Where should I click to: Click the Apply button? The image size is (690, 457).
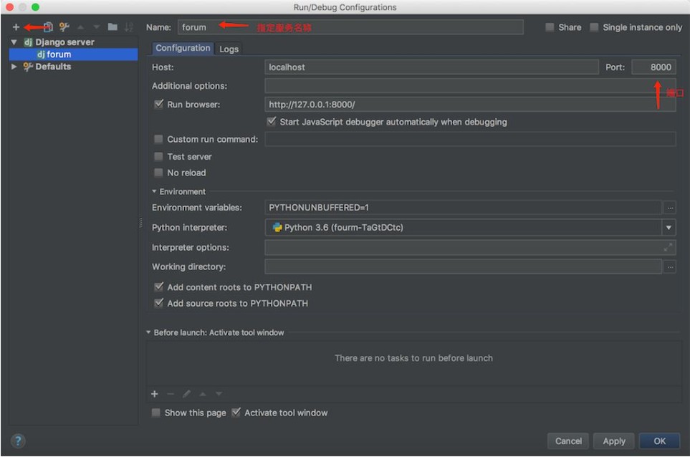click(x=614, y=441)
